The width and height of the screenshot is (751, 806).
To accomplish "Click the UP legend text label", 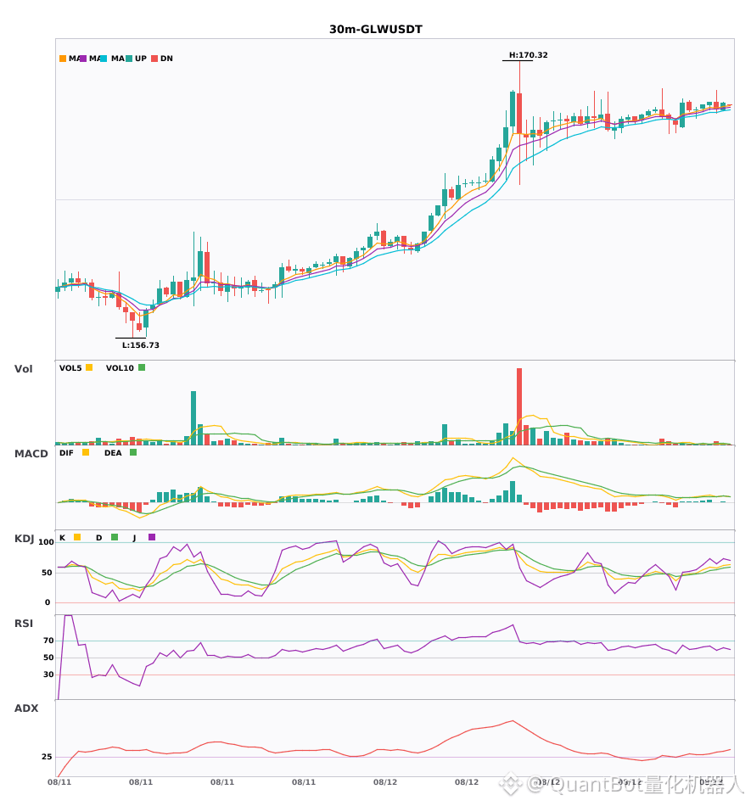I will coord(141,59).
